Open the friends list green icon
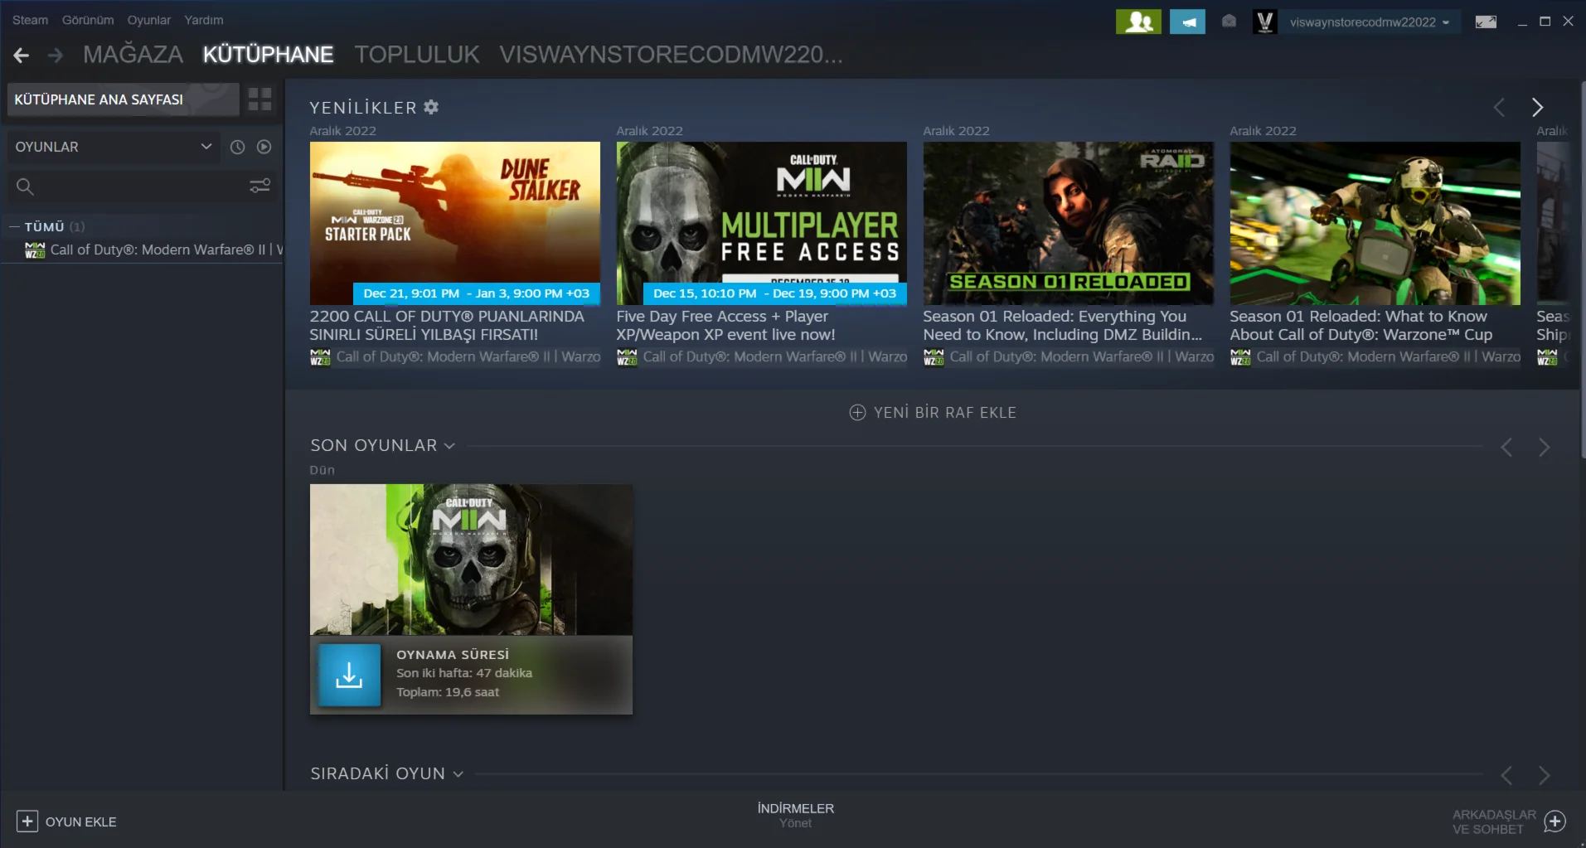Image resolution: width=1586 pixels, height=848 pixels. 1138,22
